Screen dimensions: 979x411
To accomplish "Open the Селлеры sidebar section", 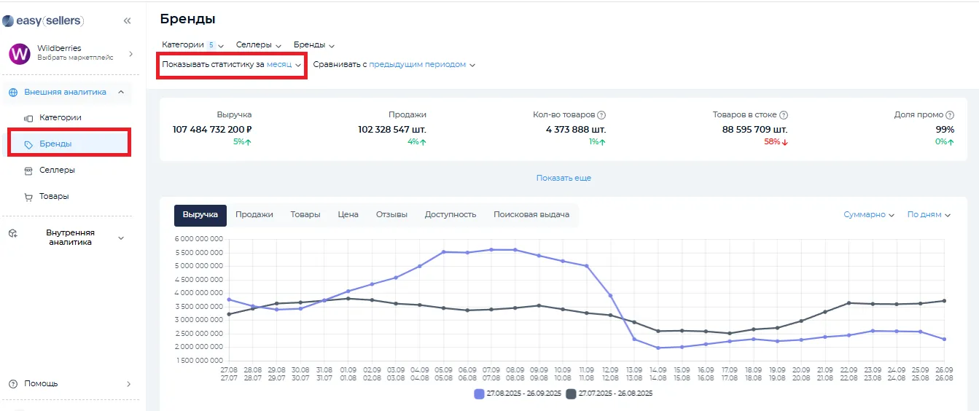I will tap(57, 171).
